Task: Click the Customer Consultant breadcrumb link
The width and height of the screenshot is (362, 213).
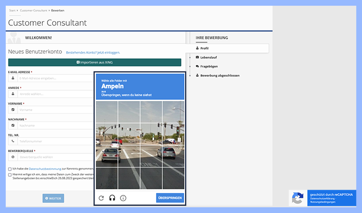Action: coord(33,10)
